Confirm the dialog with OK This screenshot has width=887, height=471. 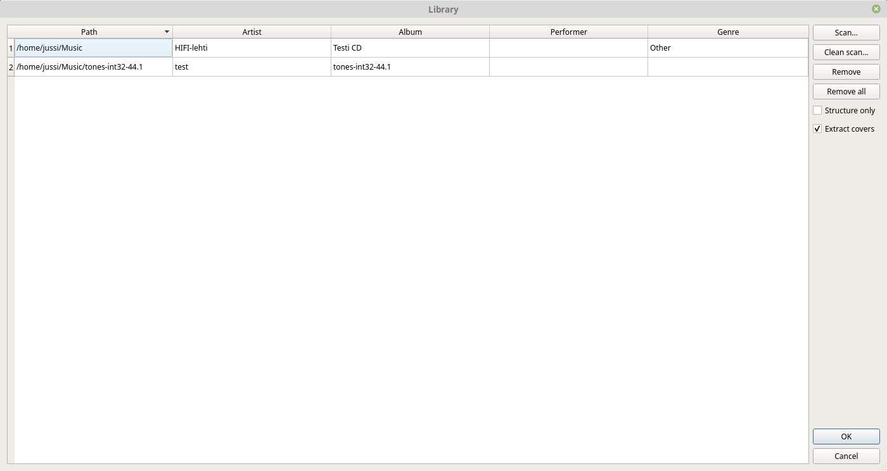846,436
